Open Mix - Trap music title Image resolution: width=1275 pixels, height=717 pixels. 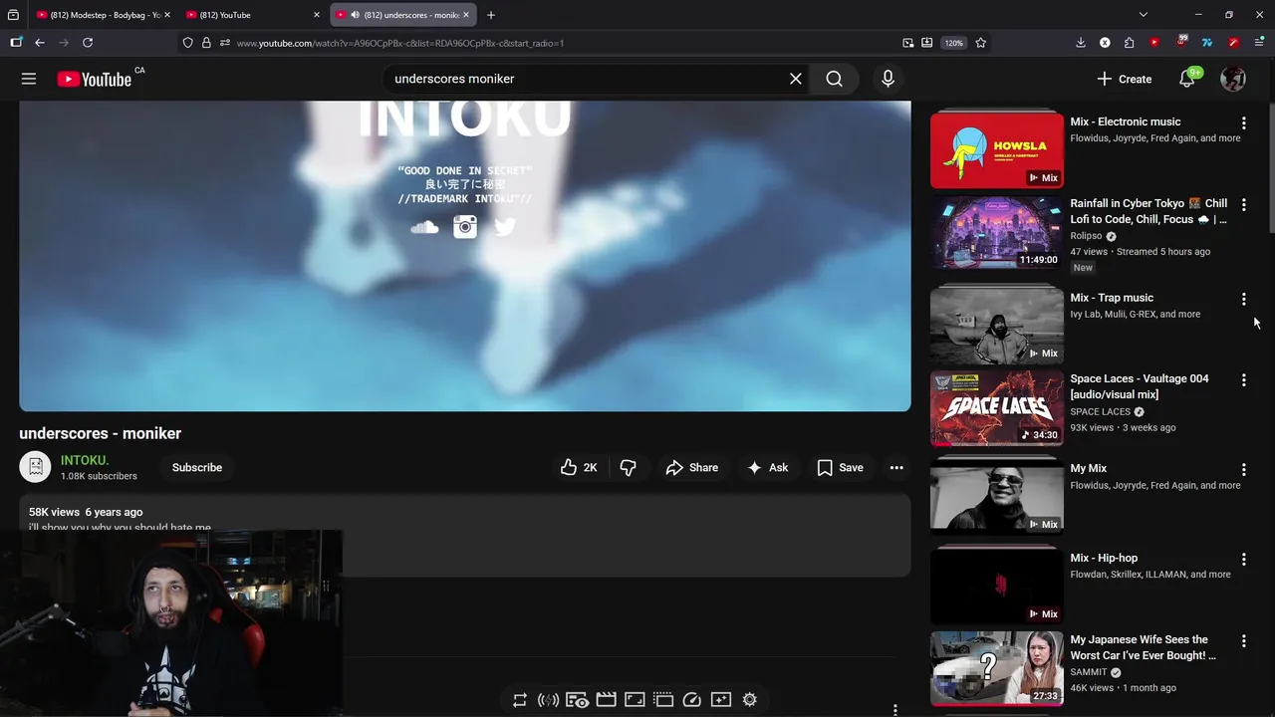[1112, 298]
